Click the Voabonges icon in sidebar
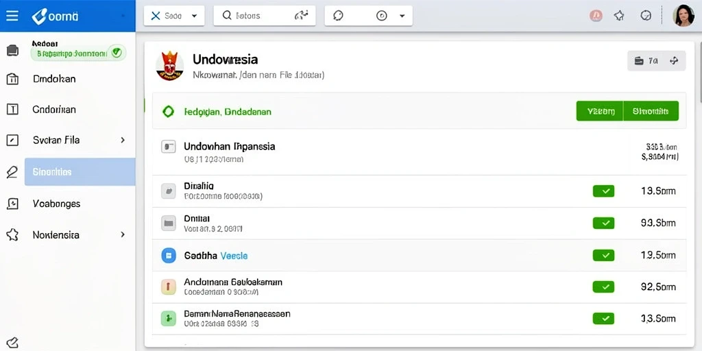 point(12,204)
